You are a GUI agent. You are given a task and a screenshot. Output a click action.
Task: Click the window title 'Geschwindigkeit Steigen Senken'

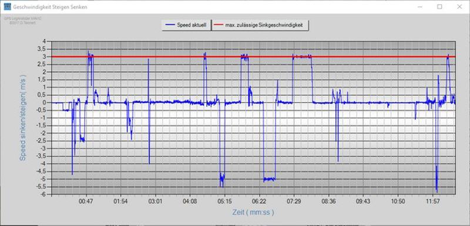(x=50, y=7)
